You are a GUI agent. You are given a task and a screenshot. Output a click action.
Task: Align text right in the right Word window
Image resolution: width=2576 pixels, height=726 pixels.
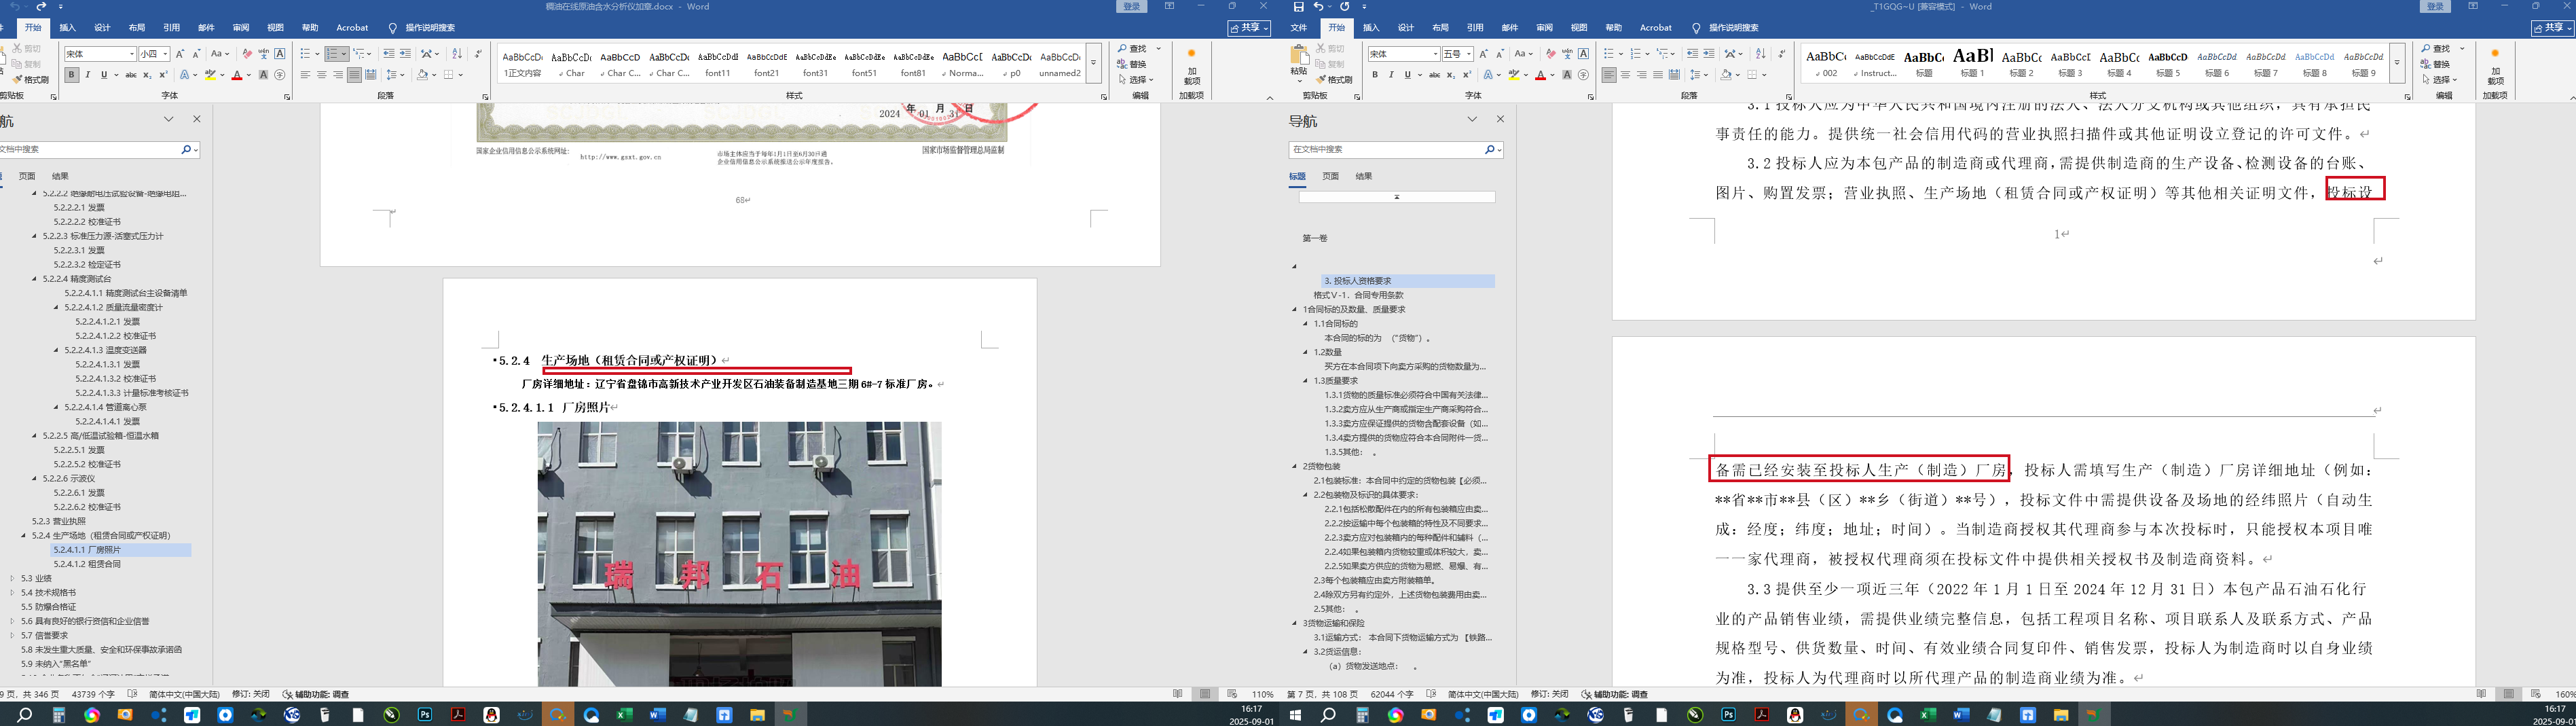(x=1641, y=75)
